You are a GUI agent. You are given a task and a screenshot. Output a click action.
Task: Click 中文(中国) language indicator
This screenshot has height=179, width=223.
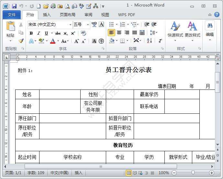click(x=60, y=173)
